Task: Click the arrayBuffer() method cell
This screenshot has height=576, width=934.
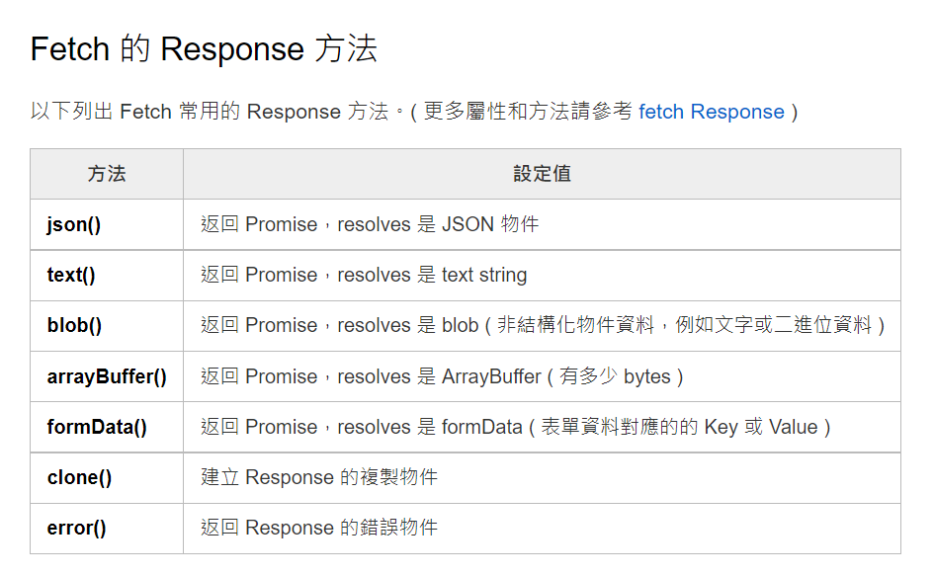Action: (x=107, y=376)
